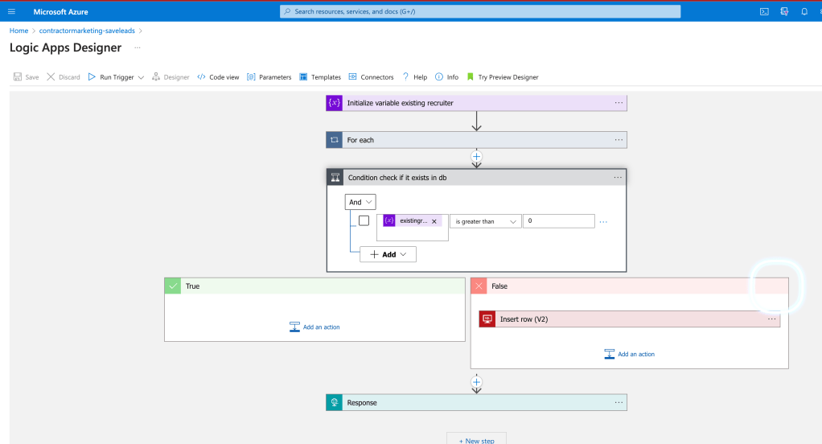Screen dimensions: 822x444
Task: Go to the Home breadcrumb
Action: (x=18, y=31)
